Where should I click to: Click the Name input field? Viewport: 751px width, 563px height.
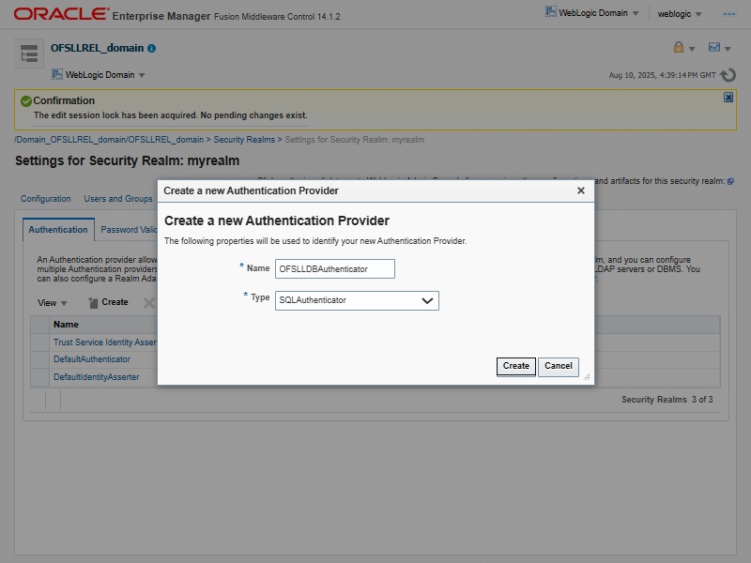[335, 268]
